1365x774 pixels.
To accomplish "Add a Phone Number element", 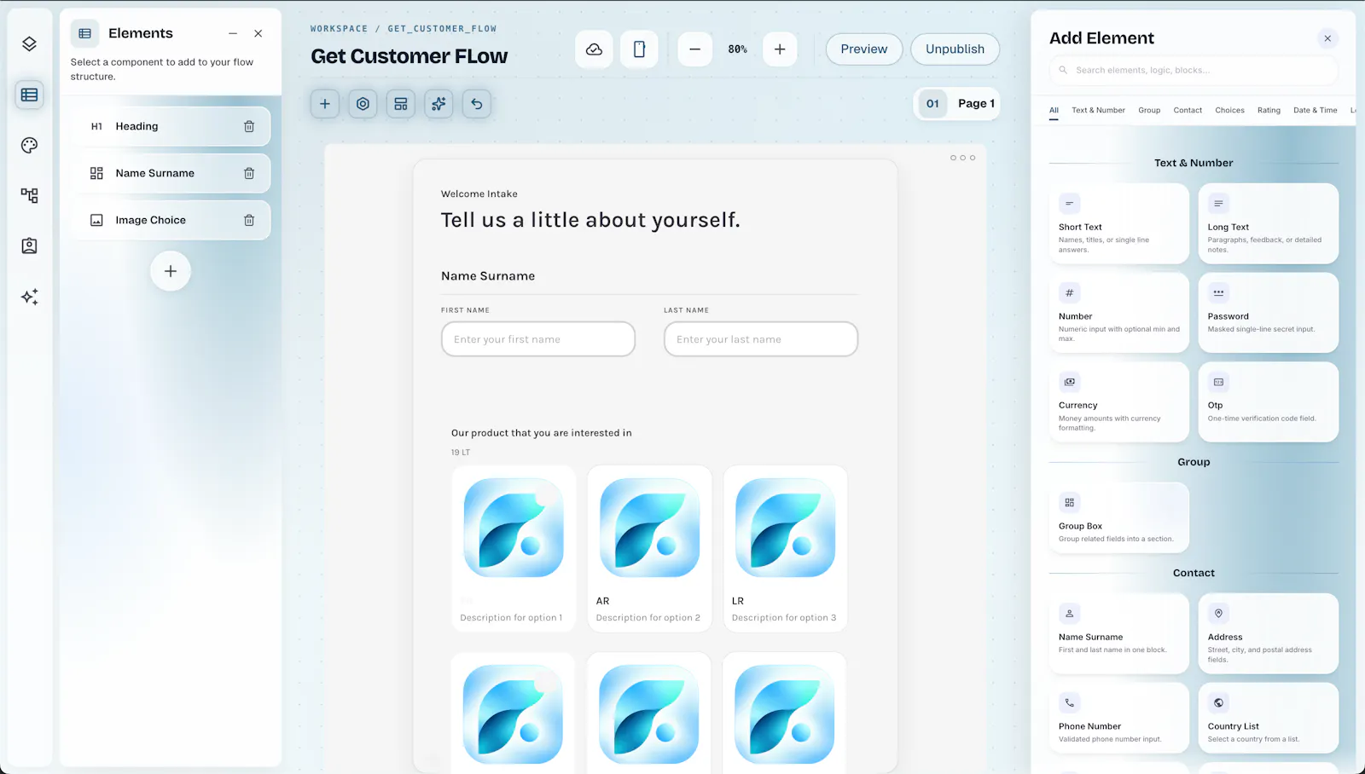I will coord(1119,718).
